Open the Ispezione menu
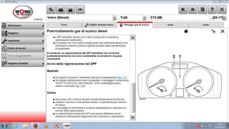 click(23, 41)
